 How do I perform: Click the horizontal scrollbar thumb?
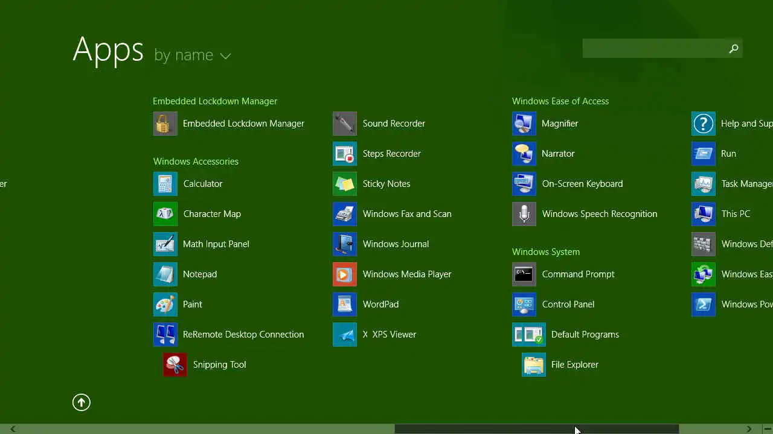pos(537,429)
